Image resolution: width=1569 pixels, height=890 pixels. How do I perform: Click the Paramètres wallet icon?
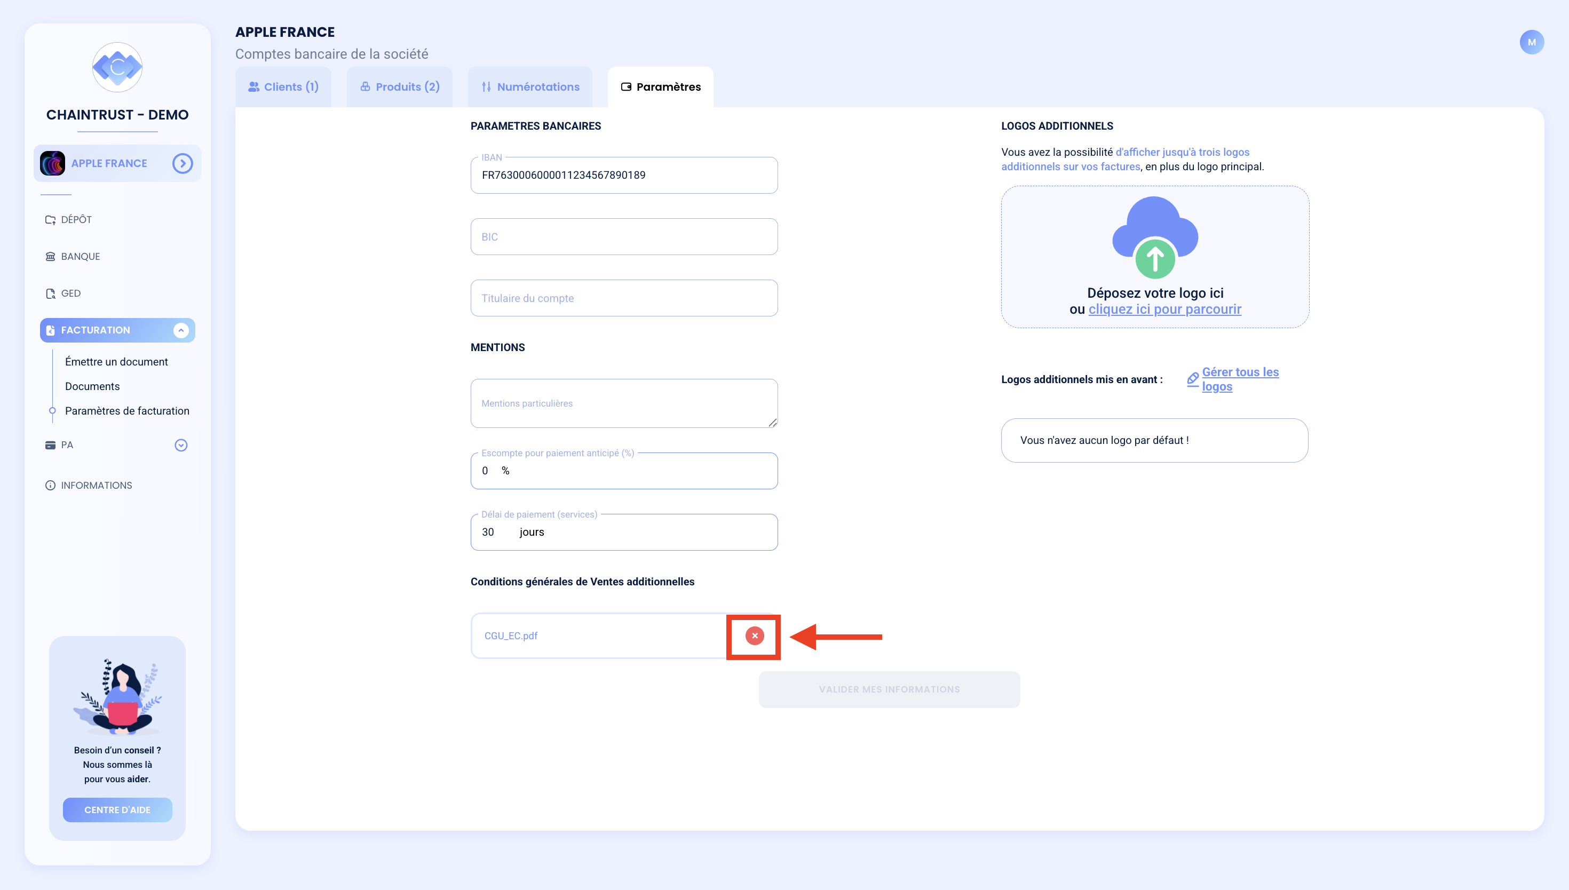pos(626,87)
